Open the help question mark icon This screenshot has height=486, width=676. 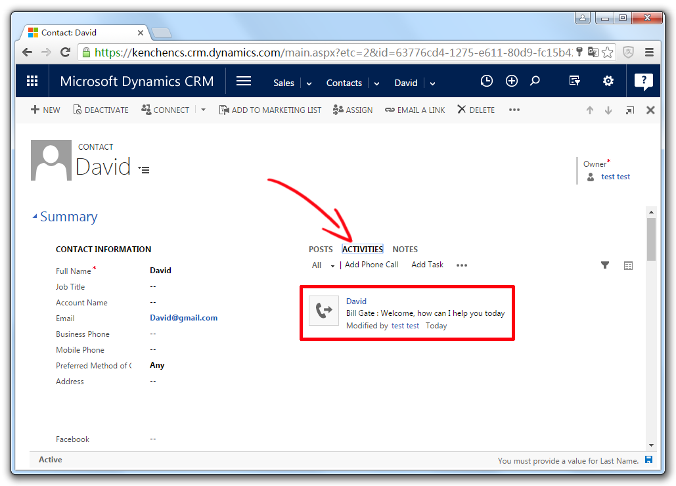click(x=643, y=81)
